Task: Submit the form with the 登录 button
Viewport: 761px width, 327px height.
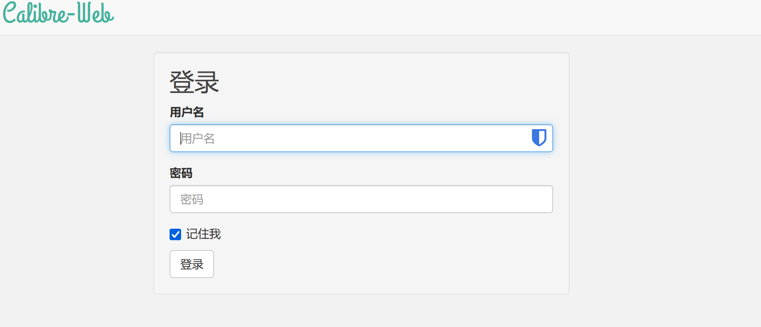Action: click(x=192, y=264)
